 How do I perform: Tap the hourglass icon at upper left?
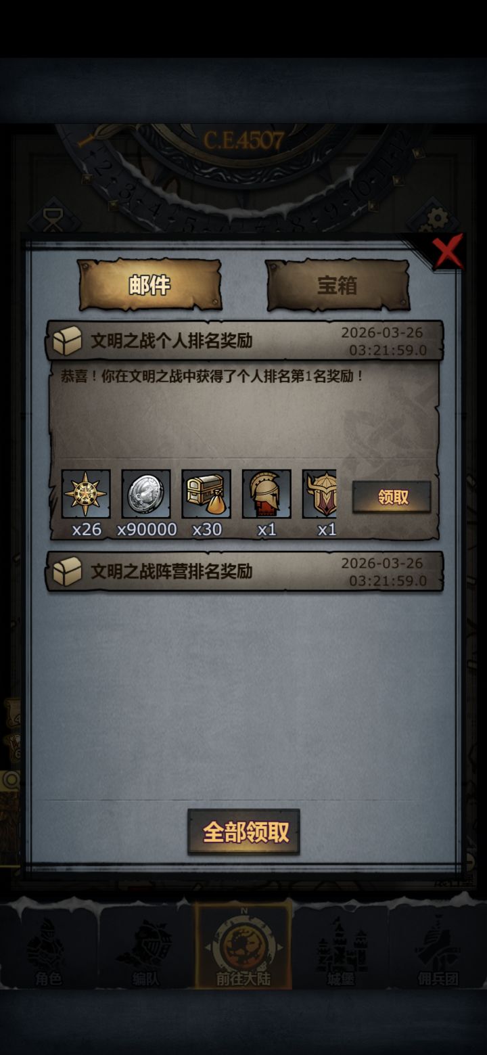53,220
